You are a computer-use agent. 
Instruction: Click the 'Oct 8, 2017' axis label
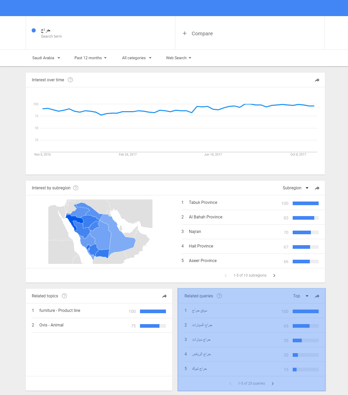(298, 155)
